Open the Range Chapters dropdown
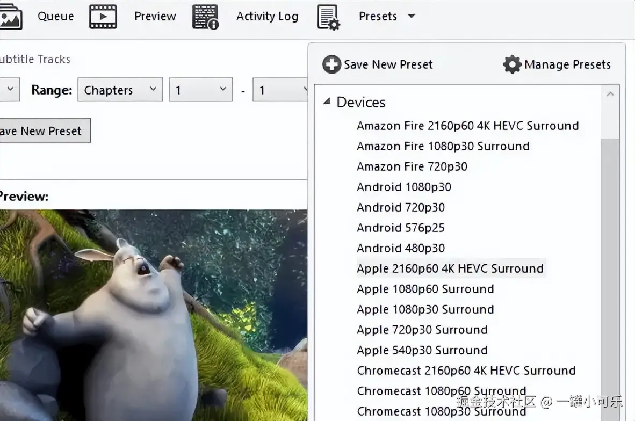Screen dimensions: 635x421 [x=120, y=90]
